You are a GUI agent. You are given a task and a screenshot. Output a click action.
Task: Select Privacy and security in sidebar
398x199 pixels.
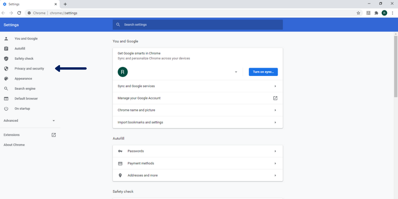29,69
